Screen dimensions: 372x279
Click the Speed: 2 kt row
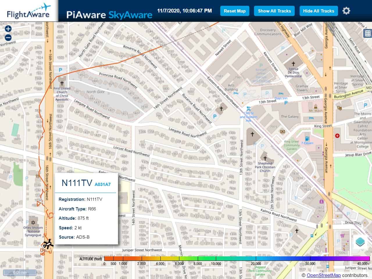click(70, 228)
